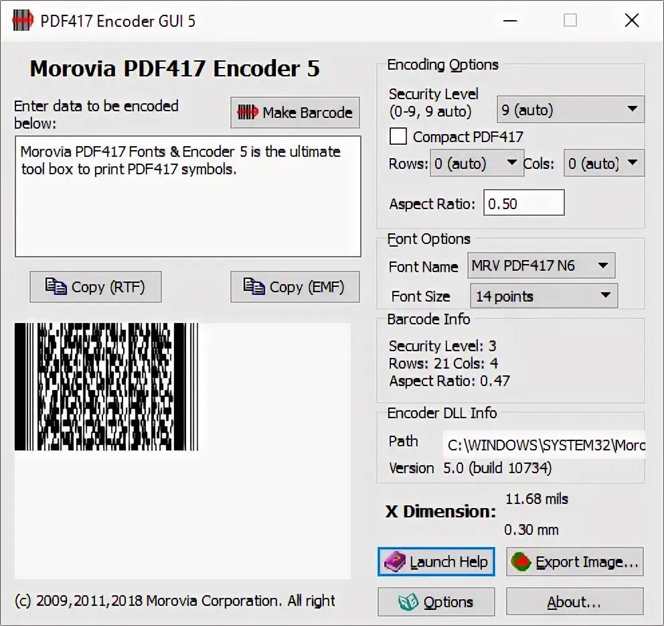Click the copy icon on Copy (EMF) button
Screen dimensions: 664x626
click(254, 286)
